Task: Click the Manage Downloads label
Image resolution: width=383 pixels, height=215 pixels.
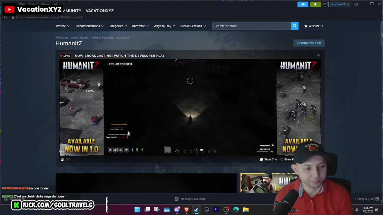Action: [193, 199]
